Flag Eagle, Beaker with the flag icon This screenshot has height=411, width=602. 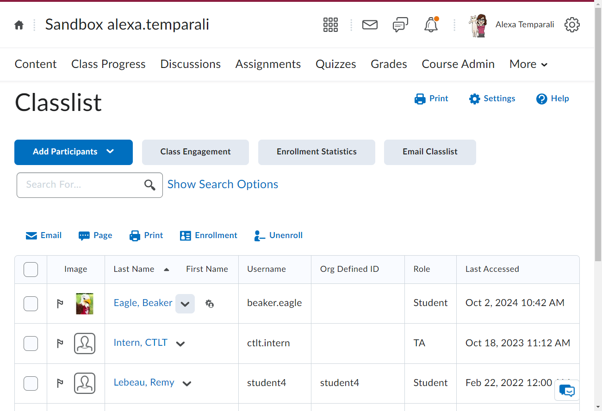point(60,304)
